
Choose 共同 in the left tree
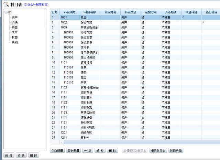(14, 42)
